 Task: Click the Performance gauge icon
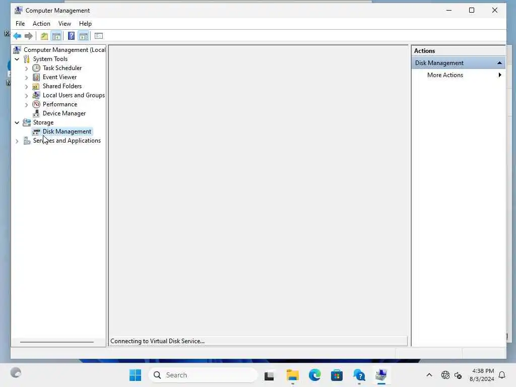click(x=36, y=104)
